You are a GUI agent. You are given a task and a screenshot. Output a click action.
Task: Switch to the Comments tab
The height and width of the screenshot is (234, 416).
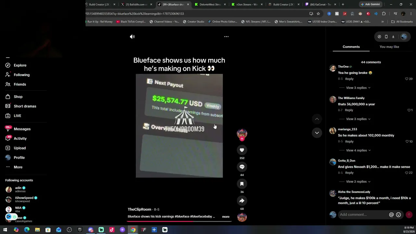tap(351, 47)
